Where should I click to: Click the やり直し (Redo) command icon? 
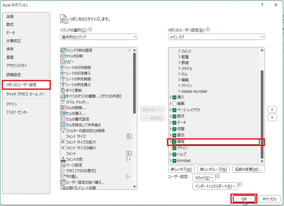(63, 176)
